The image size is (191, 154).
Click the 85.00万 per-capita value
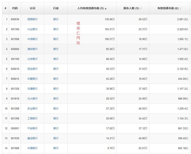(x=110, y=49)
